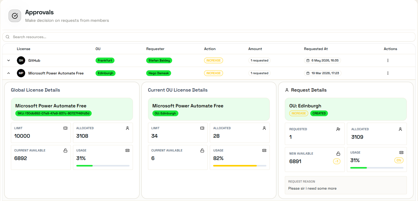Click the 'Microsoft Power Automate Free' name in the table row
This screenshot has width=418, height=201.
click(56, 73)
